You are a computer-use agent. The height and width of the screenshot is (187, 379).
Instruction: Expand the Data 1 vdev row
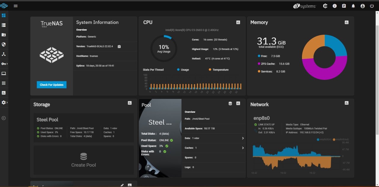tap(243, 138)
